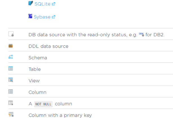Image resolution: width=173 pixels, height=118 pixels.
Task: Click the external-link arrow beside Sybase
Action: (x=53, y=17)
